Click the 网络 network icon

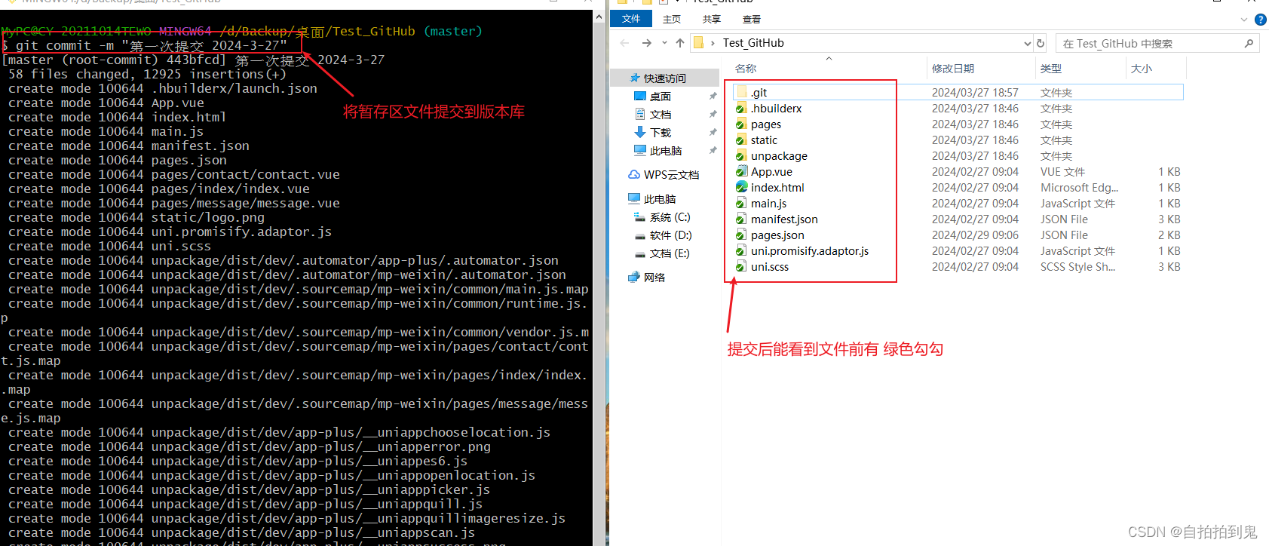(634, 278)
